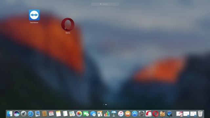Open the Notes app in dock
Viewport: 210px width, 118px height.
[x=58, y=114]
